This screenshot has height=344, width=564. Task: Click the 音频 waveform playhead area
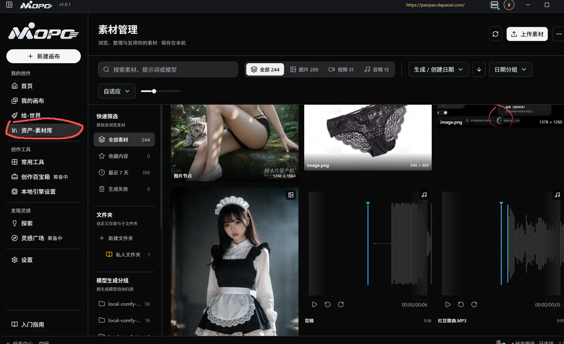(x=368, y=244)
